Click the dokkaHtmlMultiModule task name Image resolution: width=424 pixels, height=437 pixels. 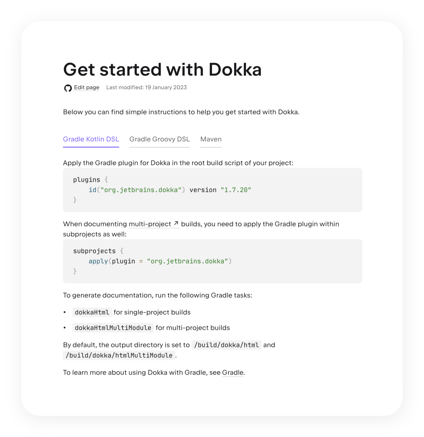pos(113,328)
